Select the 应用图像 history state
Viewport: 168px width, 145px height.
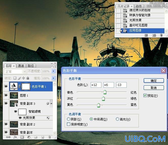[140, 31]
